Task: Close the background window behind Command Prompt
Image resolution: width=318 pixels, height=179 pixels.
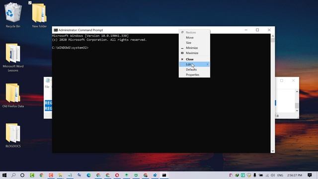Action: click(293, 81)
